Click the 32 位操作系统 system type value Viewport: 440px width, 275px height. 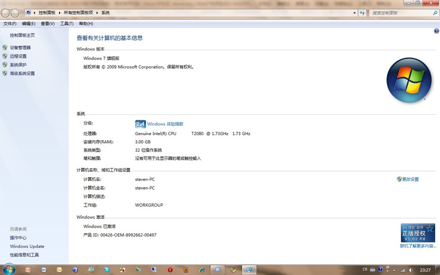pyautogui.click(x=148, y=150)
